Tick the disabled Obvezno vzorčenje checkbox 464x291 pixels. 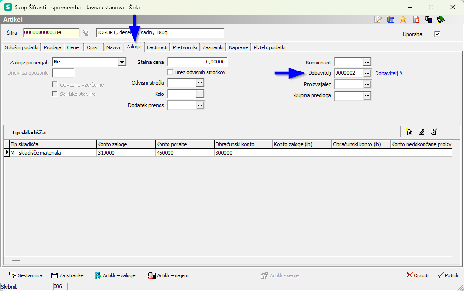click(55, 84)
